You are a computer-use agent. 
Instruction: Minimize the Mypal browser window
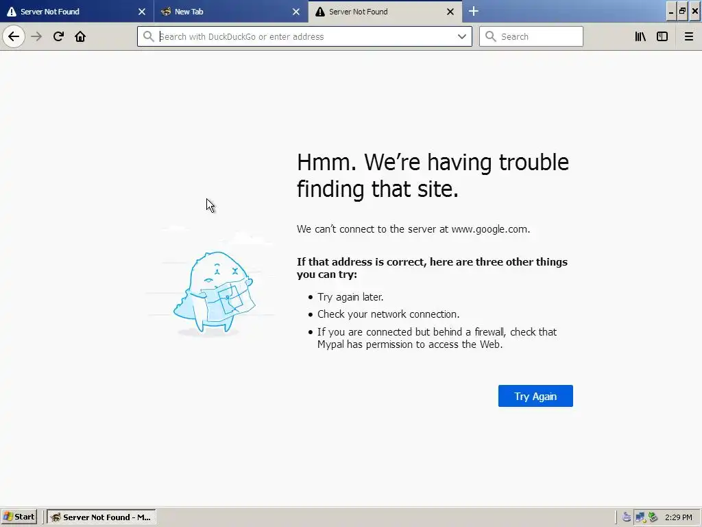pos(670,11)
